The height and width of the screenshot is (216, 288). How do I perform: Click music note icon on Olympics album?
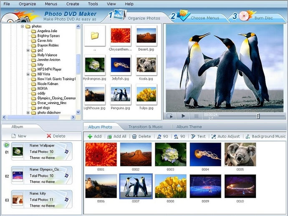click(x=66, y=176)
